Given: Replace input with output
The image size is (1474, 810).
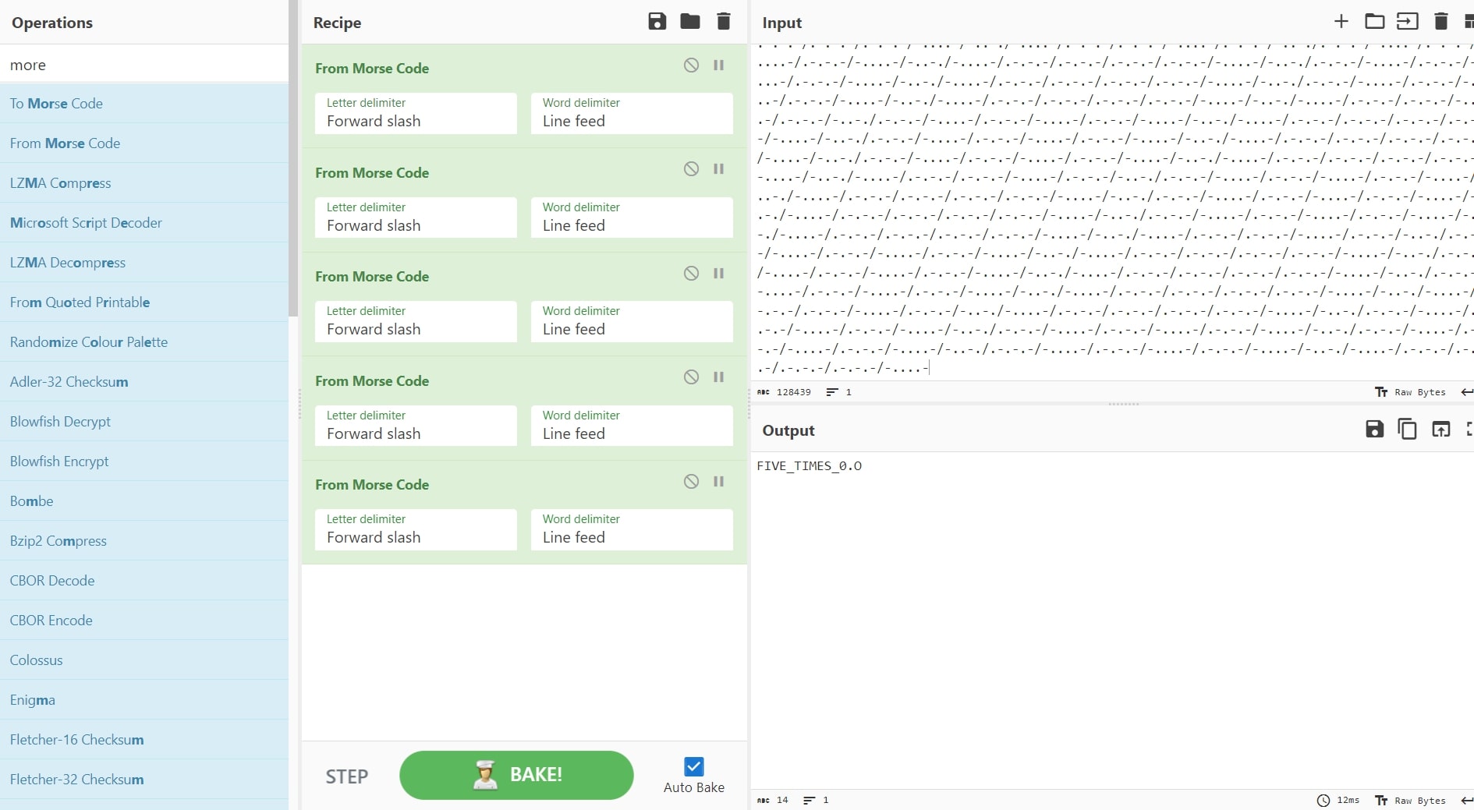Looking at the screenshot, I should pos(1440,429).
